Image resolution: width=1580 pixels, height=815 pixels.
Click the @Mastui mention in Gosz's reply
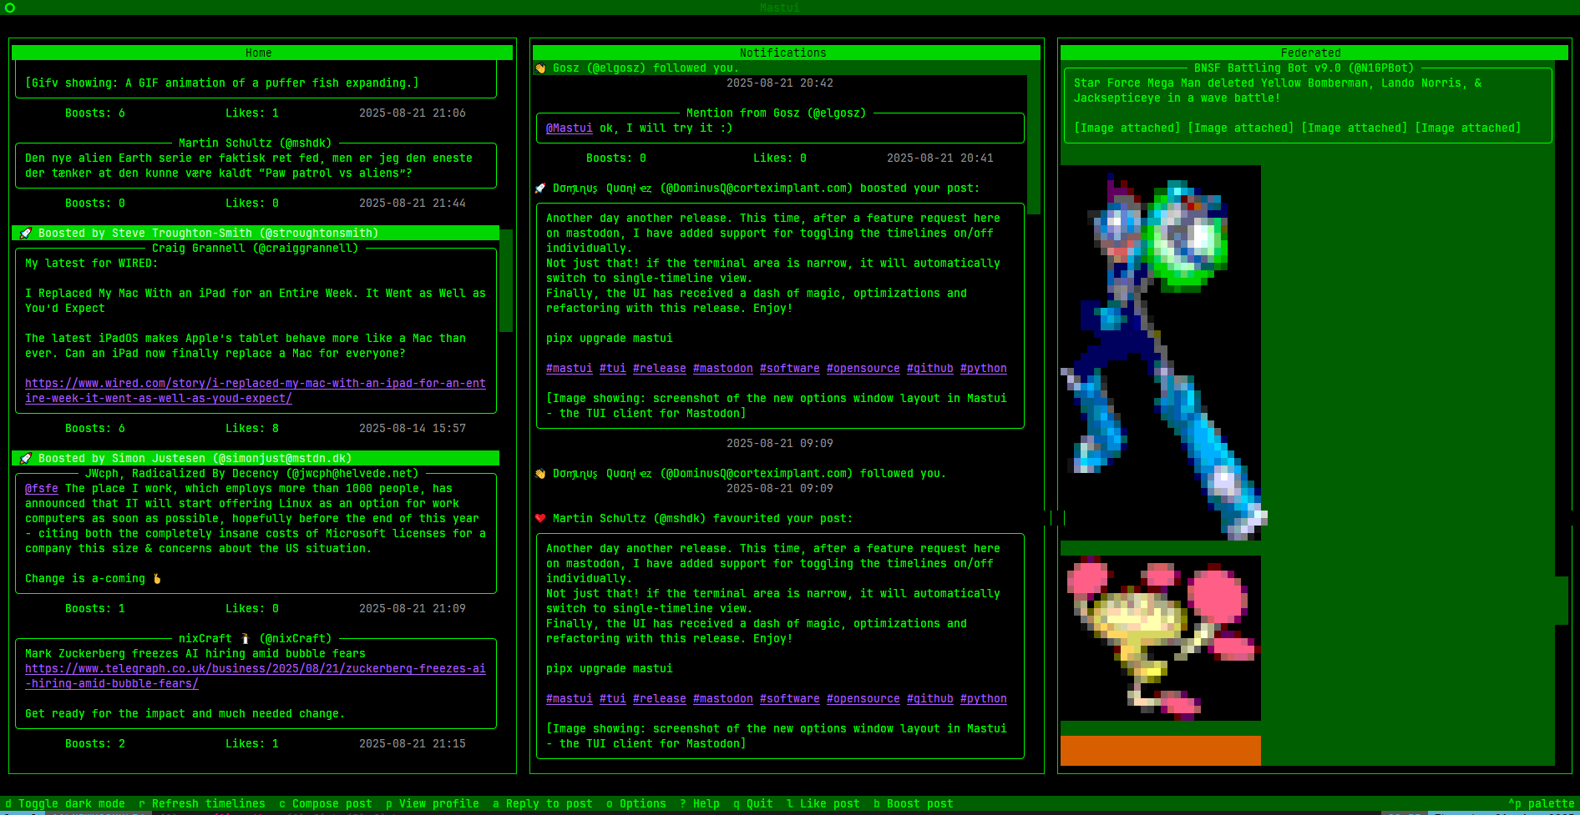[x=569, y=128]
